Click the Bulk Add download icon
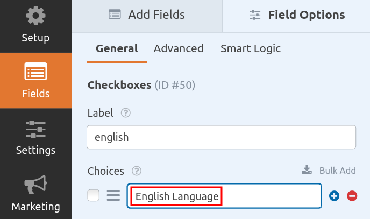This screenshot has width=370, height=219. click(x=307, y=171)
